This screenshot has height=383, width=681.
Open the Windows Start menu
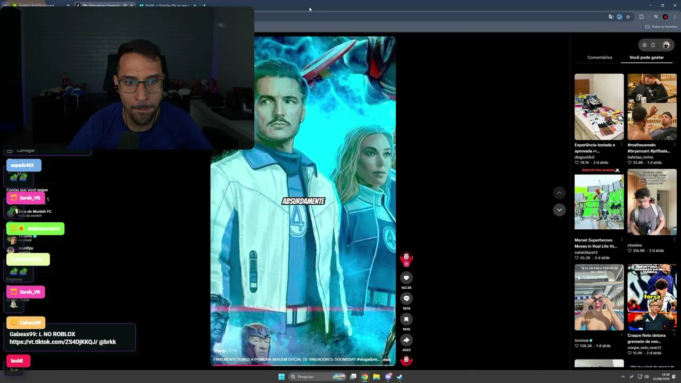click(281, 377)
